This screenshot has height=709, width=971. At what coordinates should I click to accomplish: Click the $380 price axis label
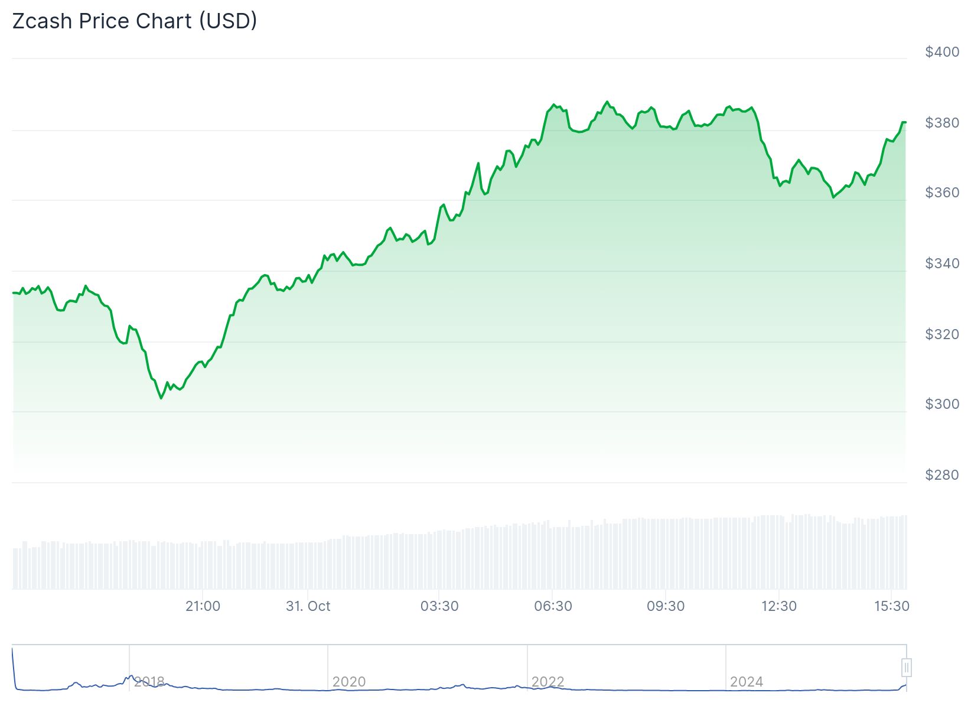click(x=942, y=123)
